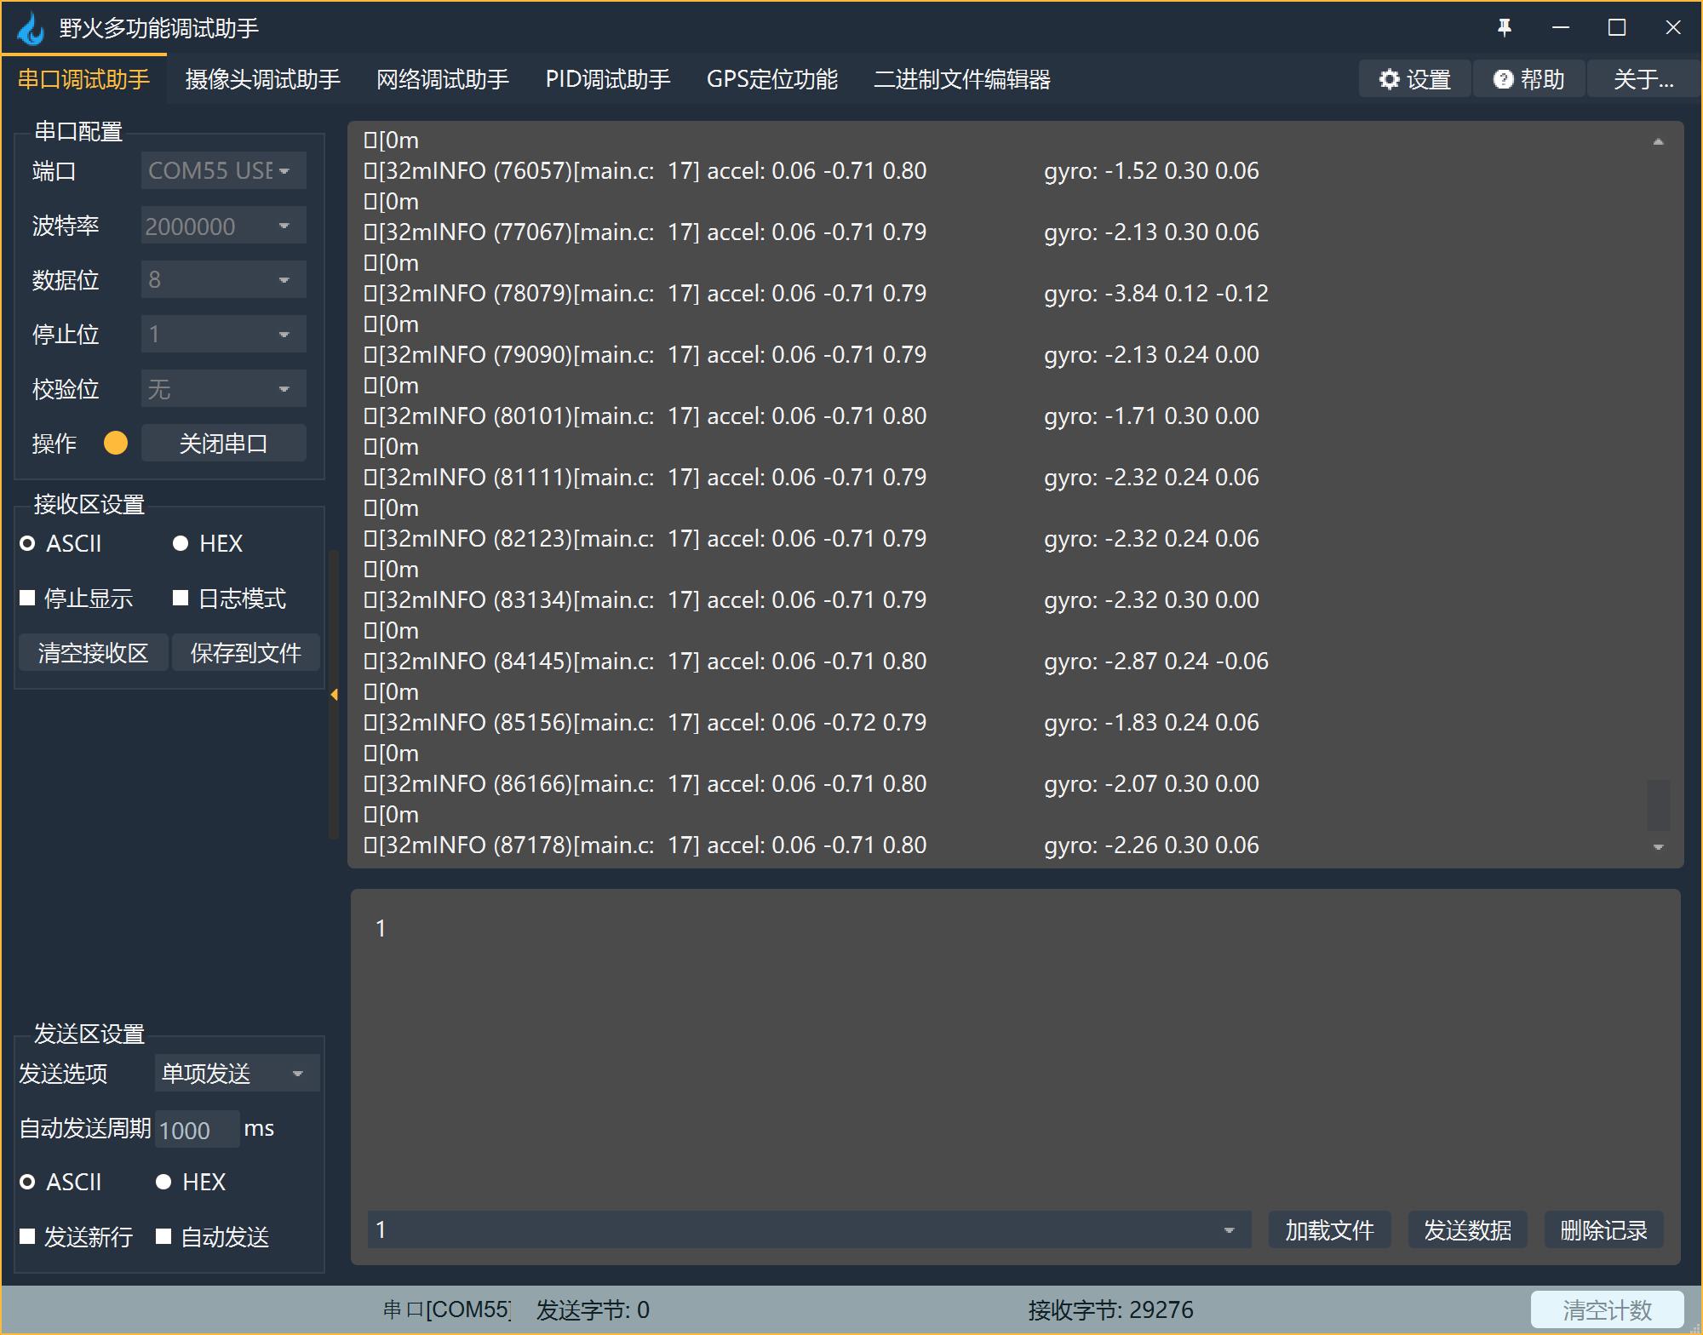This screenshot has height=1335, width=1703.
Task: Click the 清空接收区 button
Action: (x=93, y=653)
